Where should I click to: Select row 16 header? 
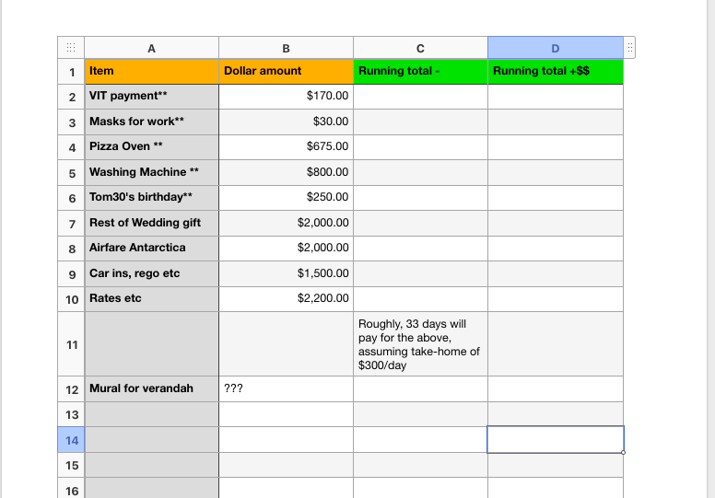71,490
